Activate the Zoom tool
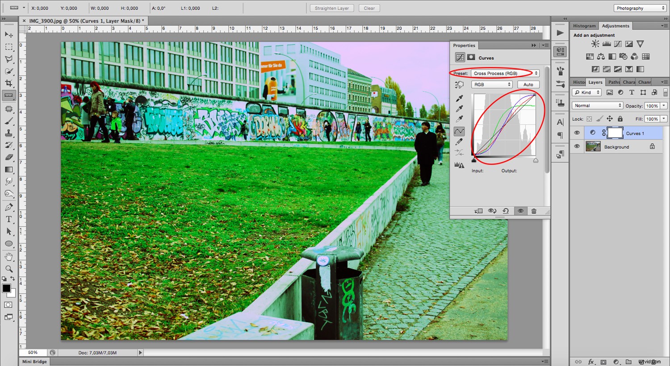 9,269
